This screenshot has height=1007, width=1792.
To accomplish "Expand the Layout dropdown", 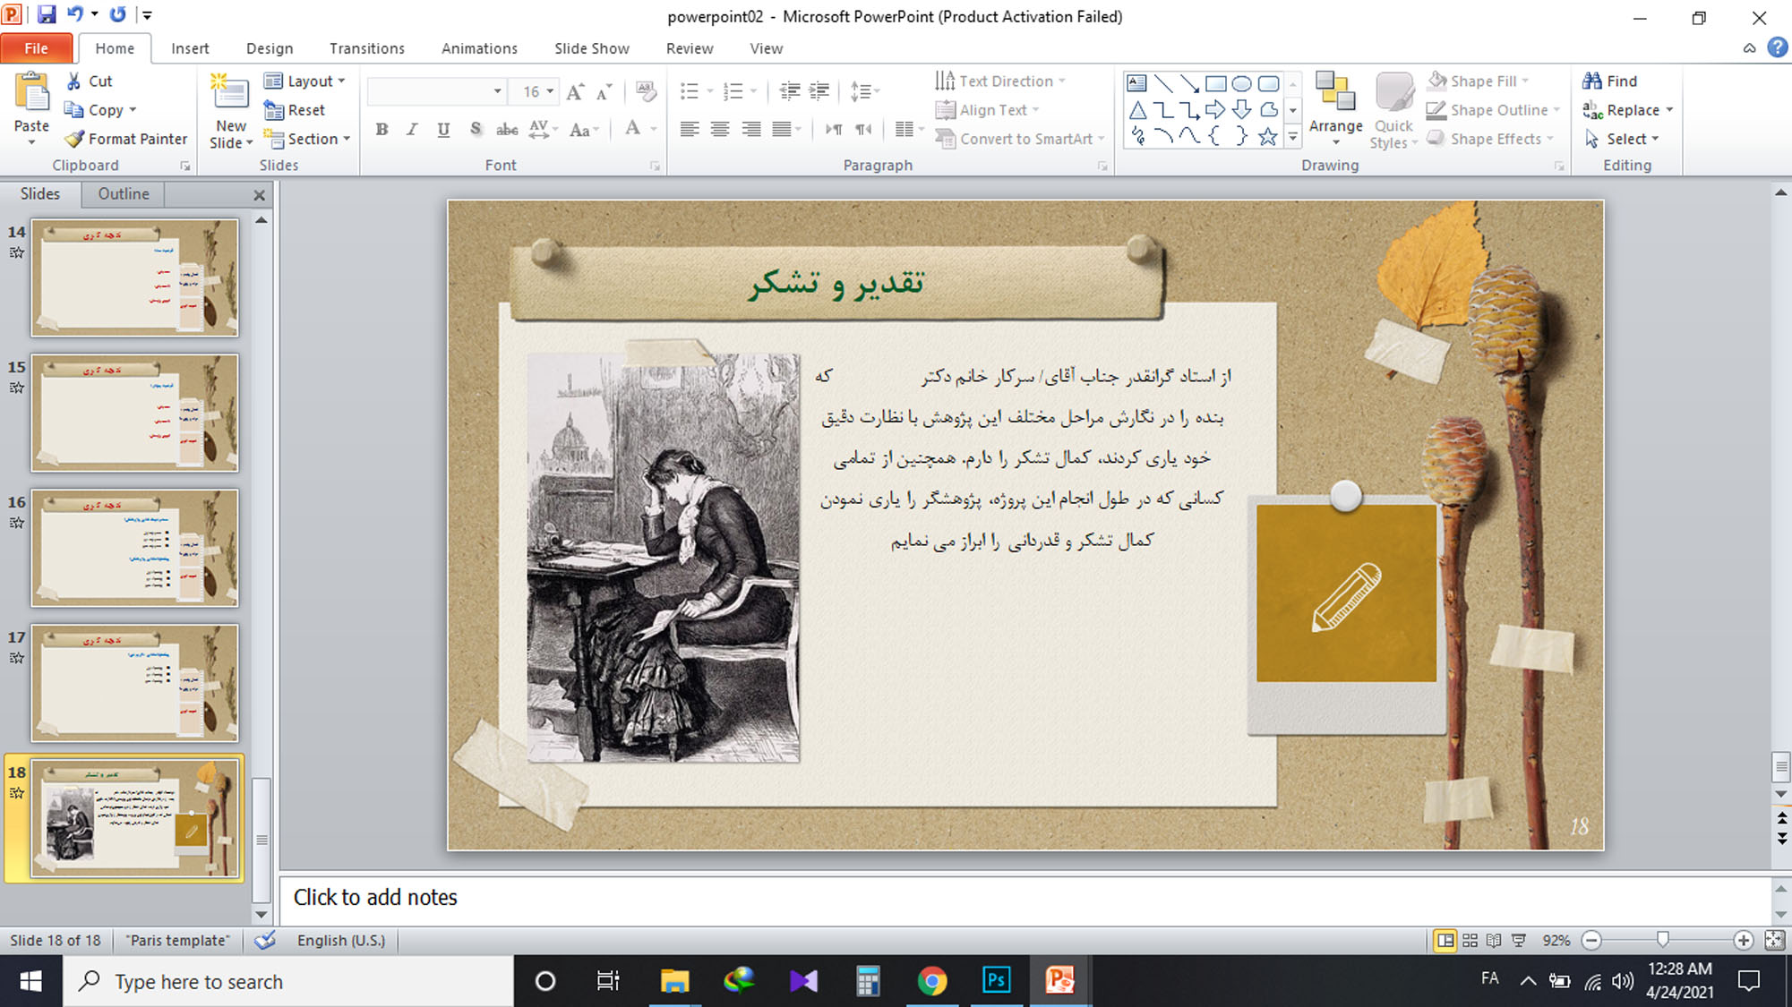I will tap(341, 81).
